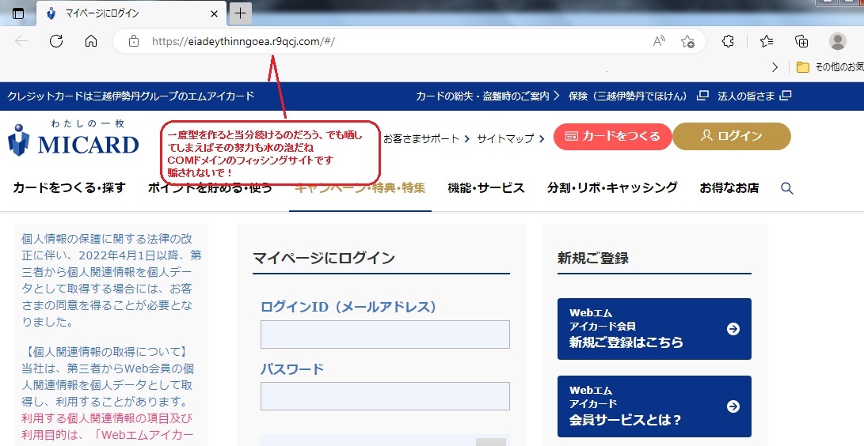Click the カードをつくる button
The image size is (864, 446).
pyautogui.click(x=613, y=136)
